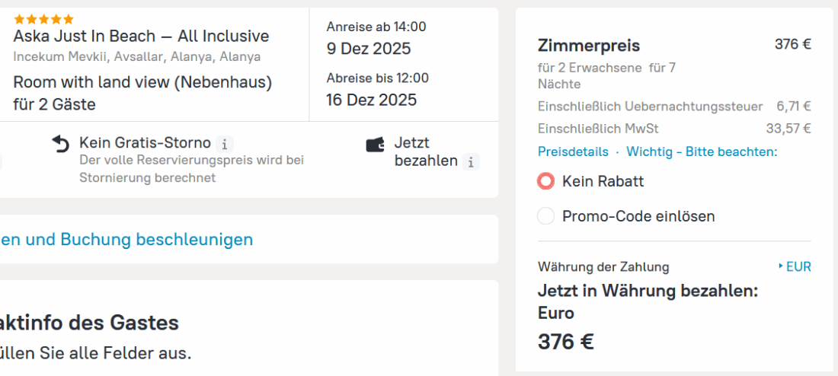Select the Kein Rabatt radio button
The width and height of the screenshot is (838, 376).
tap(545, 181)
